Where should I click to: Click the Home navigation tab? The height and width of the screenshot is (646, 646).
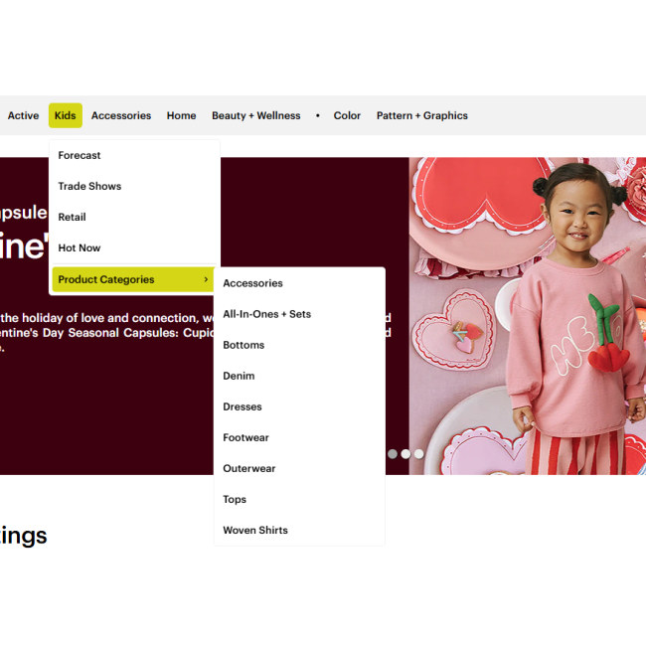(x=181, y=115)
